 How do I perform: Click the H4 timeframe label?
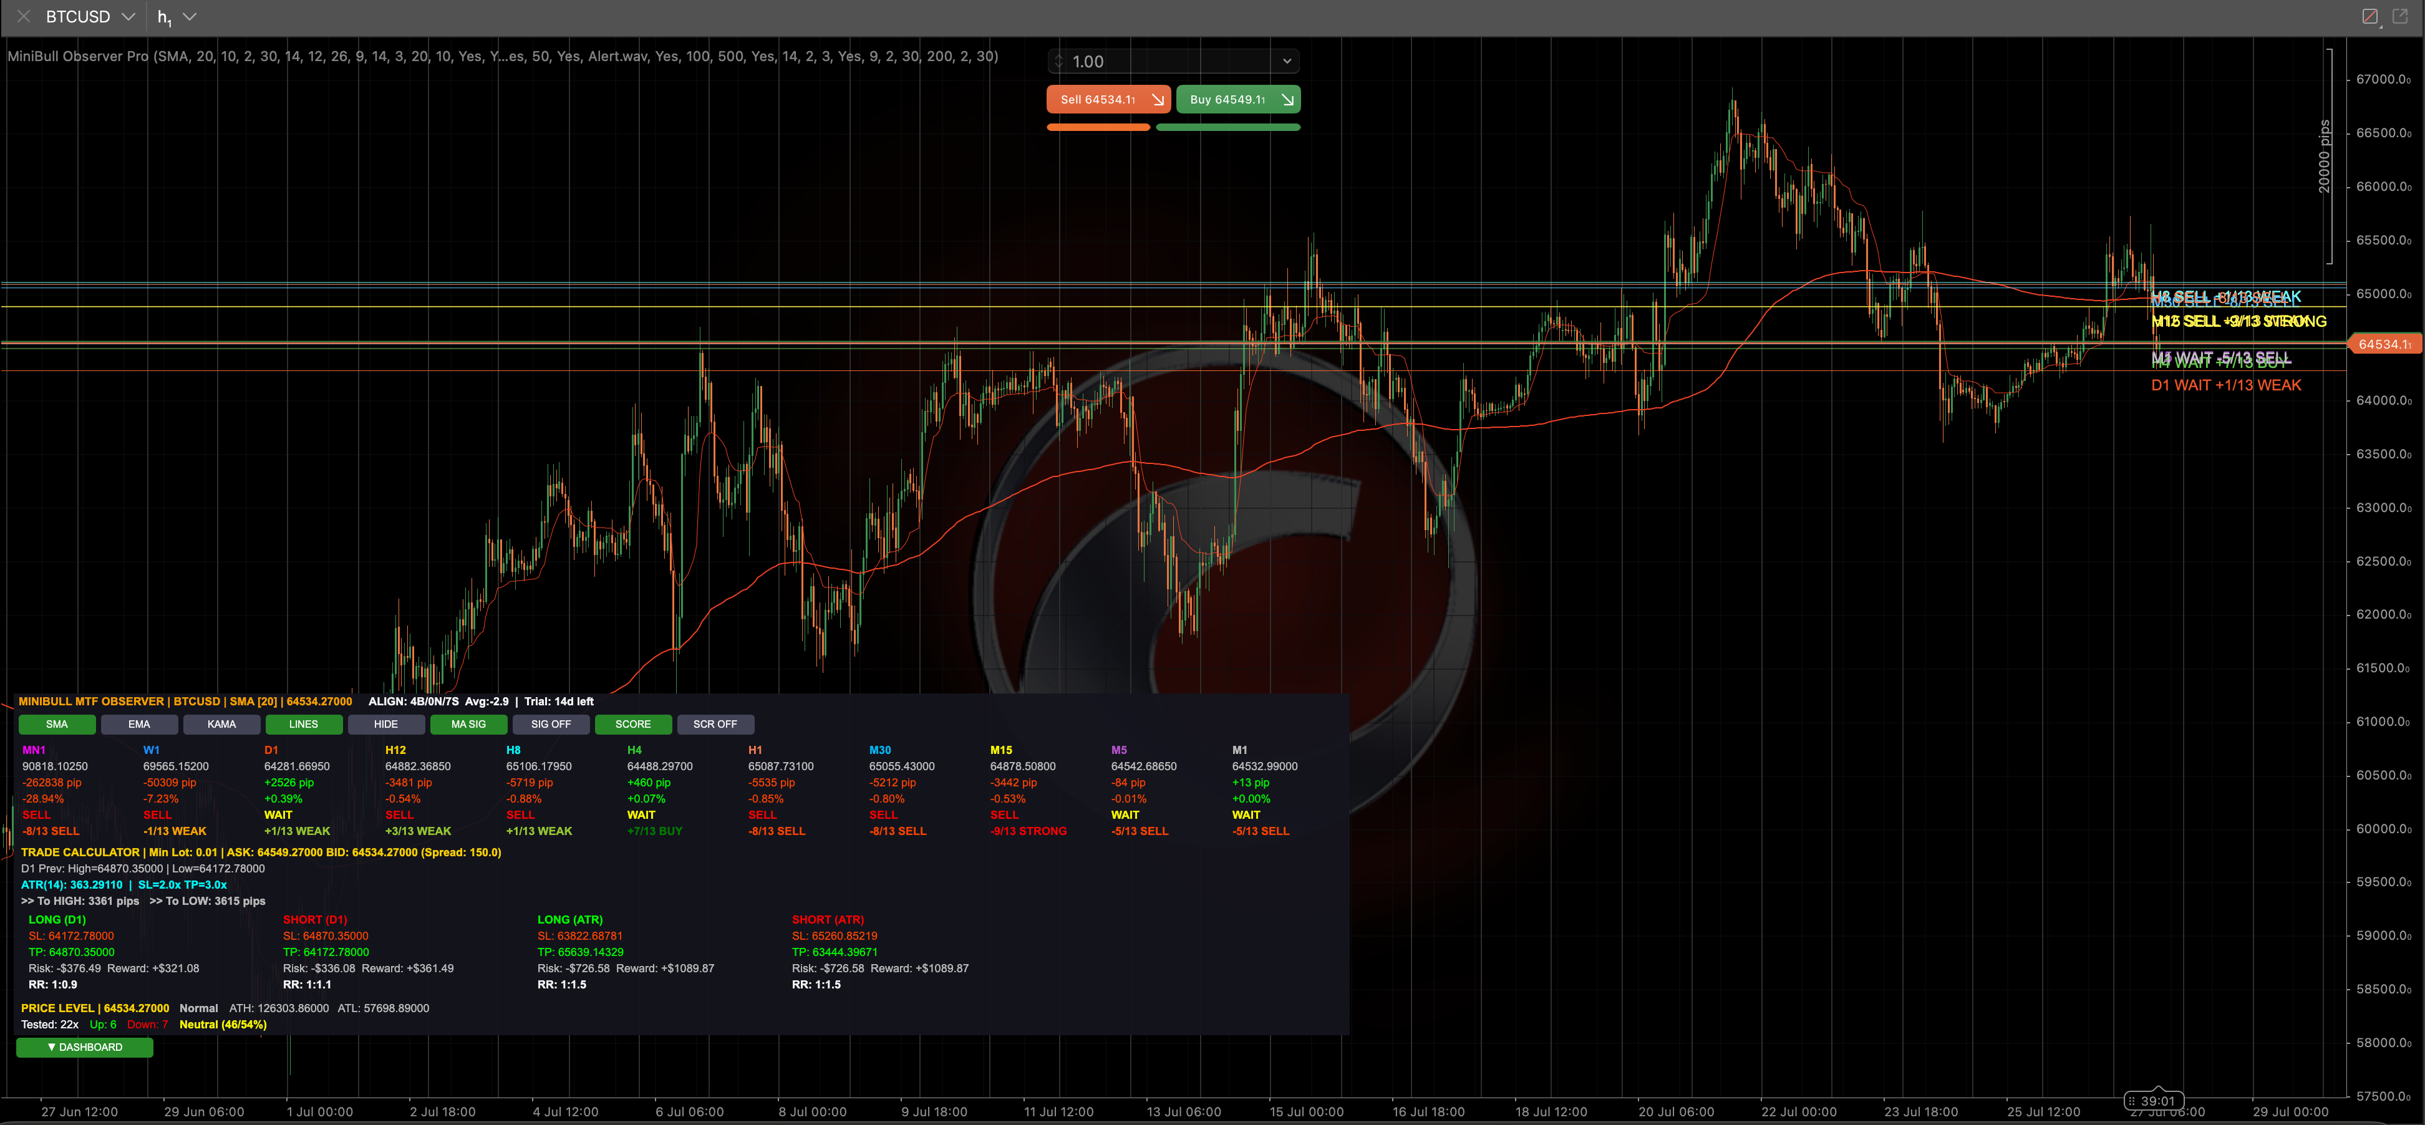point(634,750)
